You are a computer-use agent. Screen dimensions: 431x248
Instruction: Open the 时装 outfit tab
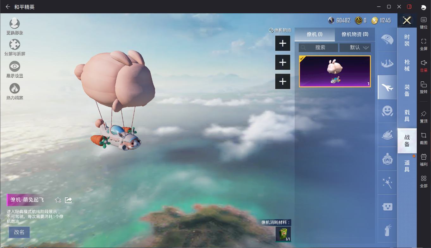(407, 40)
